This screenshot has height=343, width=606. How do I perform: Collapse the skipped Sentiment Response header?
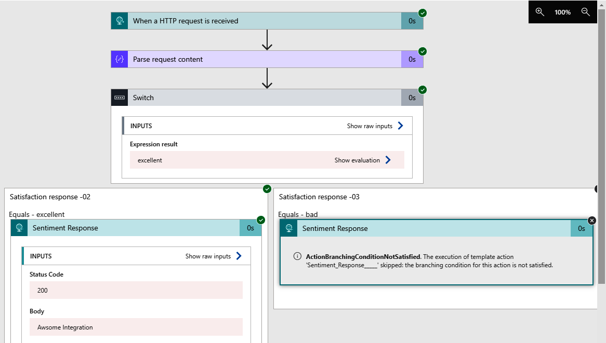pos(437,228)
